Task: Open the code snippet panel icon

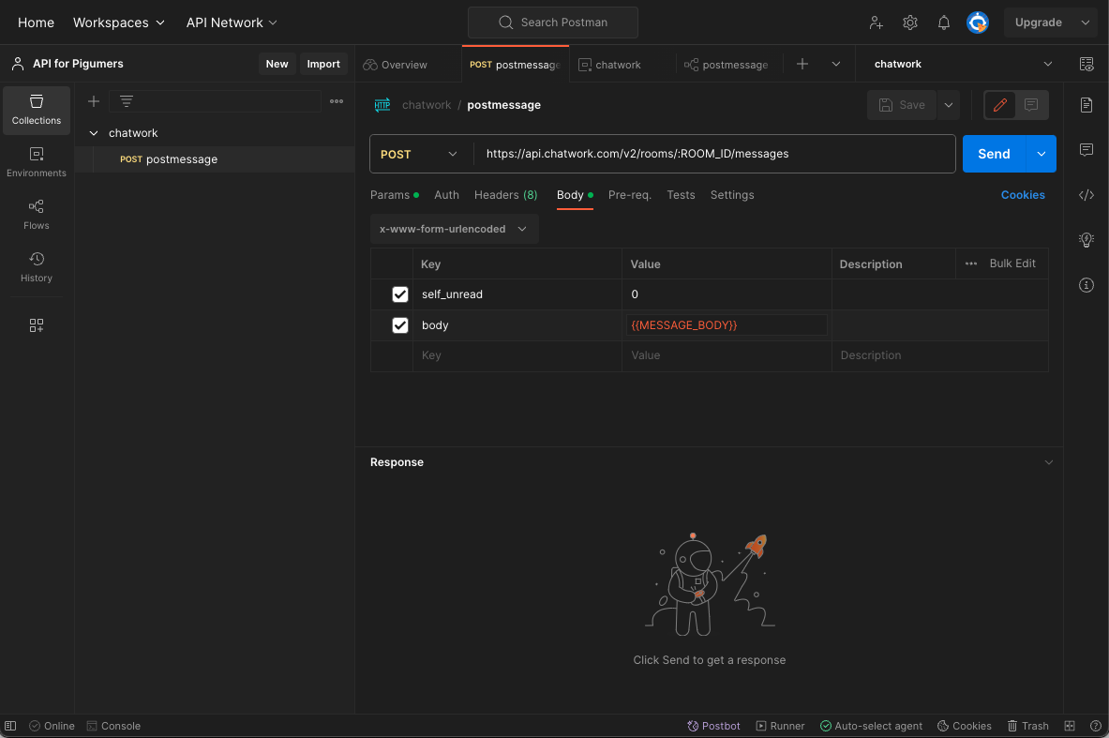Action: coord(1087,195)
